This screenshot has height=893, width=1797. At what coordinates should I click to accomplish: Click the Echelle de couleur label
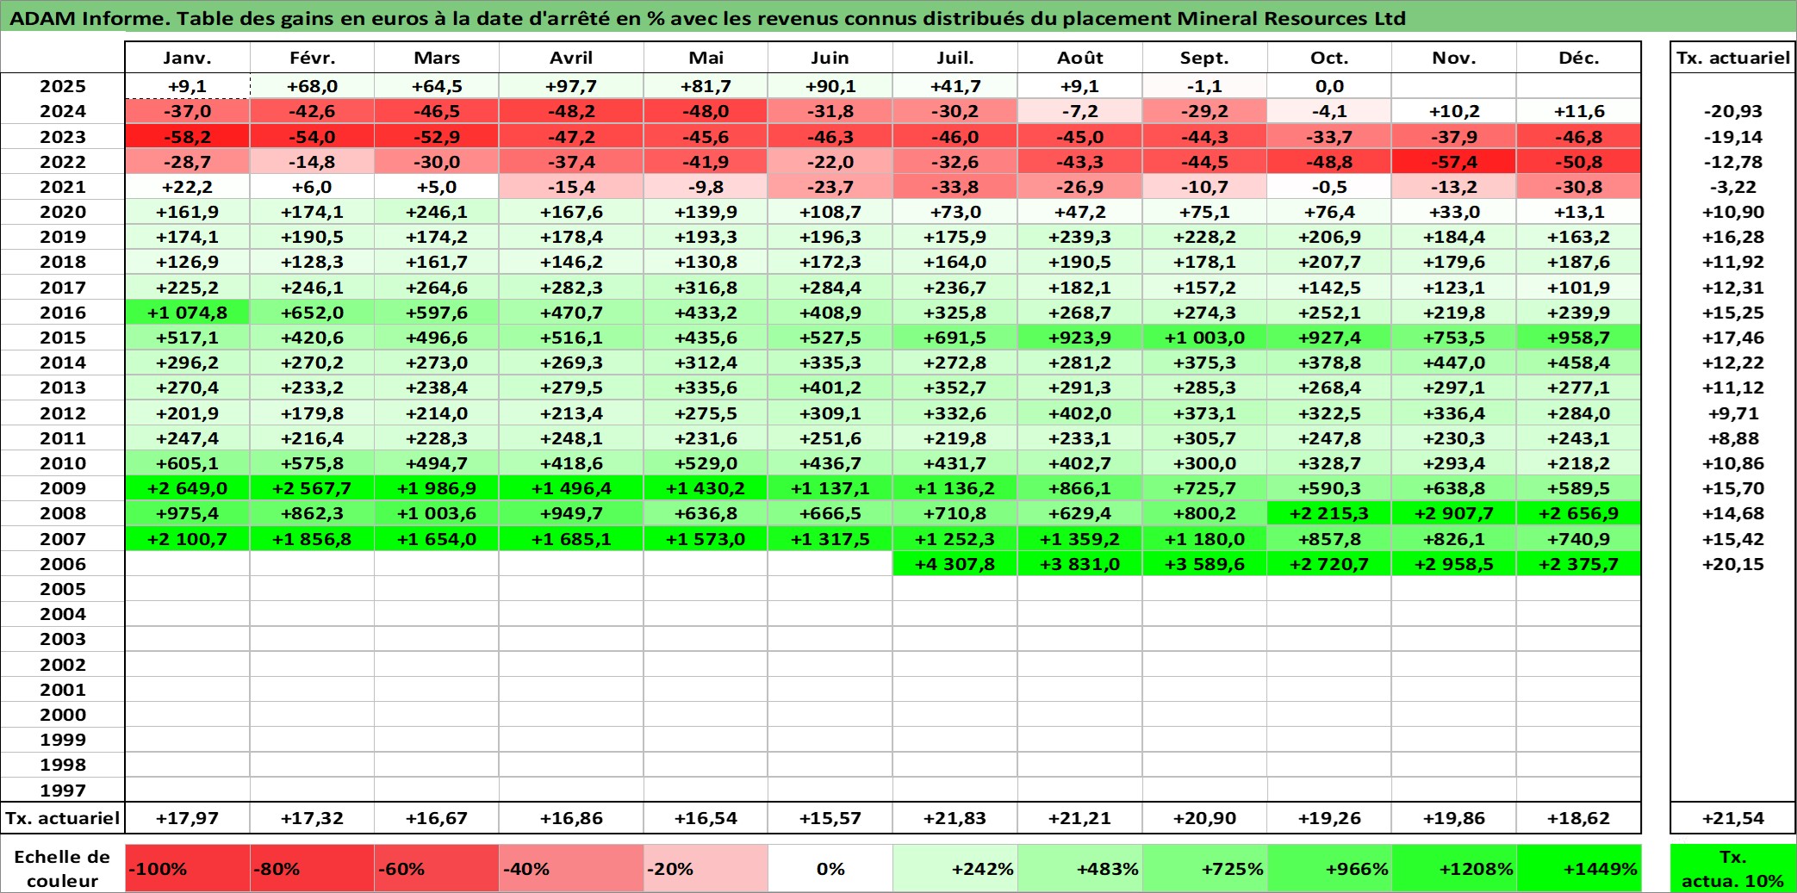tap(63, 868)
